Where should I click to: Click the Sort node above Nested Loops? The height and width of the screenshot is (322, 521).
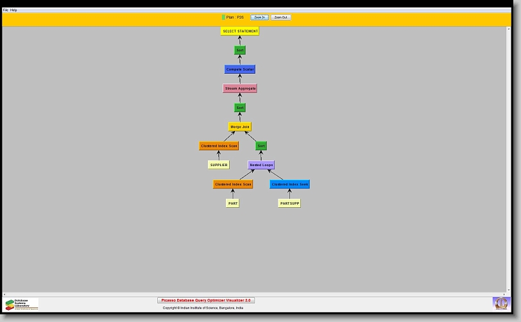pos(261,146)
